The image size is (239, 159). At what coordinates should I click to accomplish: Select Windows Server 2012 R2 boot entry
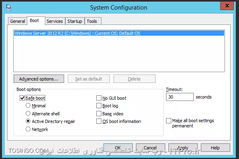pyautogui.click(x=119, y=33)
